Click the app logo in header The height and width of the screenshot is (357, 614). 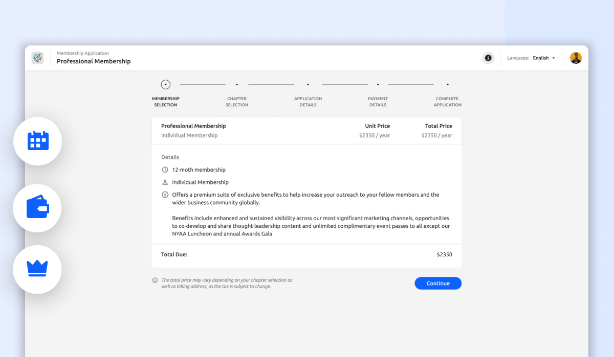(37, 58)
